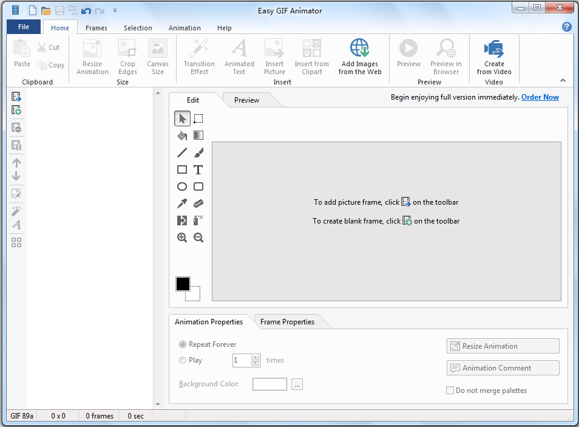The image size is (579, 427).
Task: Click the Edit editor tab
Action: coord(193,100)
